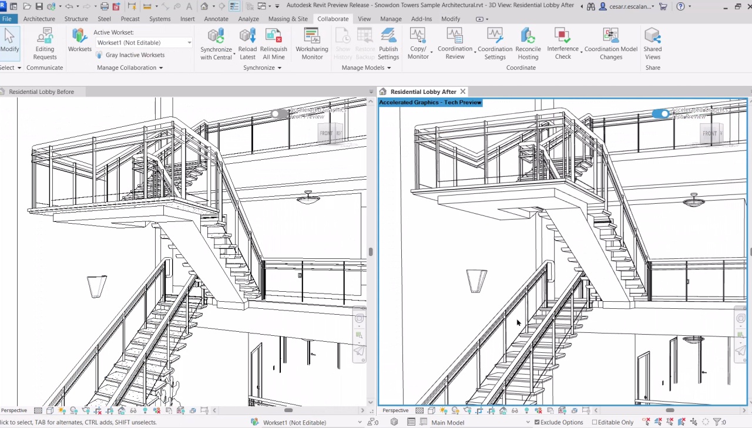
Task: Click the Print icon in quick access toolbar
Action: [x=105, y=6]
